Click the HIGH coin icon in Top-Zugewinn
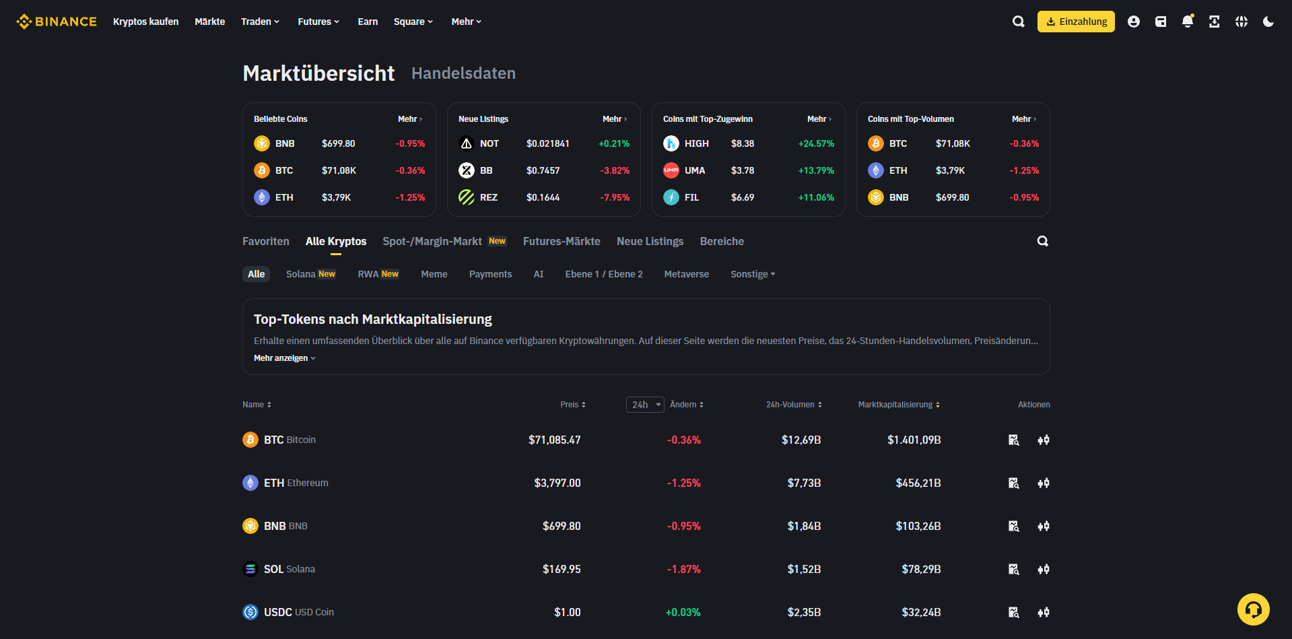Image resolution: width=1292 pixels, height=639 pixels. (671, 143)
